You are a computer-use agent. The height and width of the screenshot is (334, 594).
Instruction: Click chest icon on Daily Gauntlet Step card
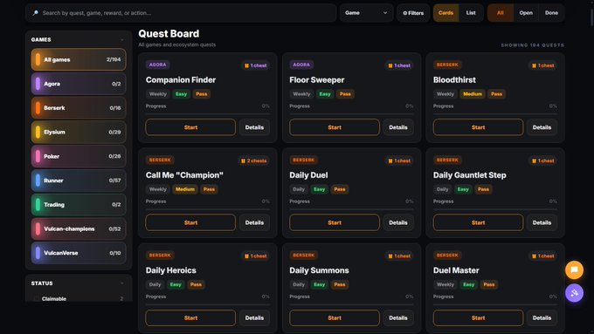(534, 160)
